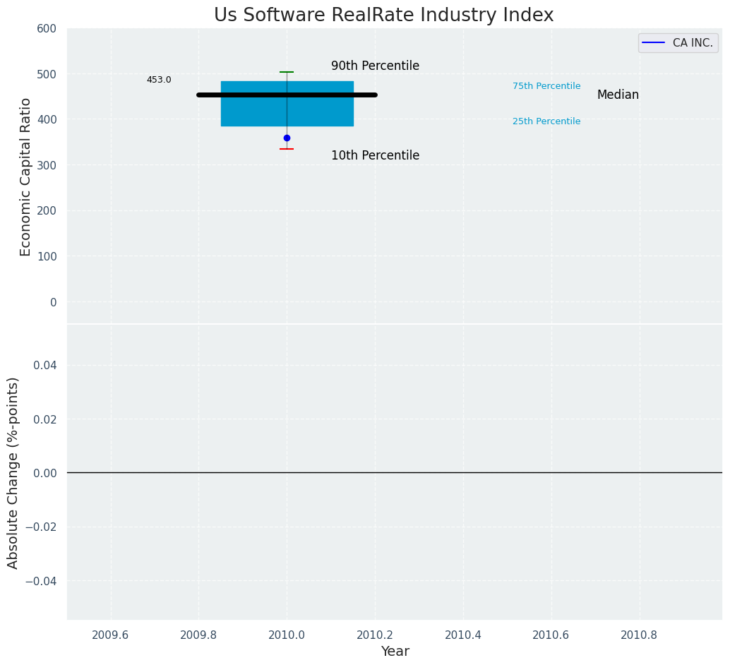Click the green 90th percentile whisker cap

tap(287, 72)
